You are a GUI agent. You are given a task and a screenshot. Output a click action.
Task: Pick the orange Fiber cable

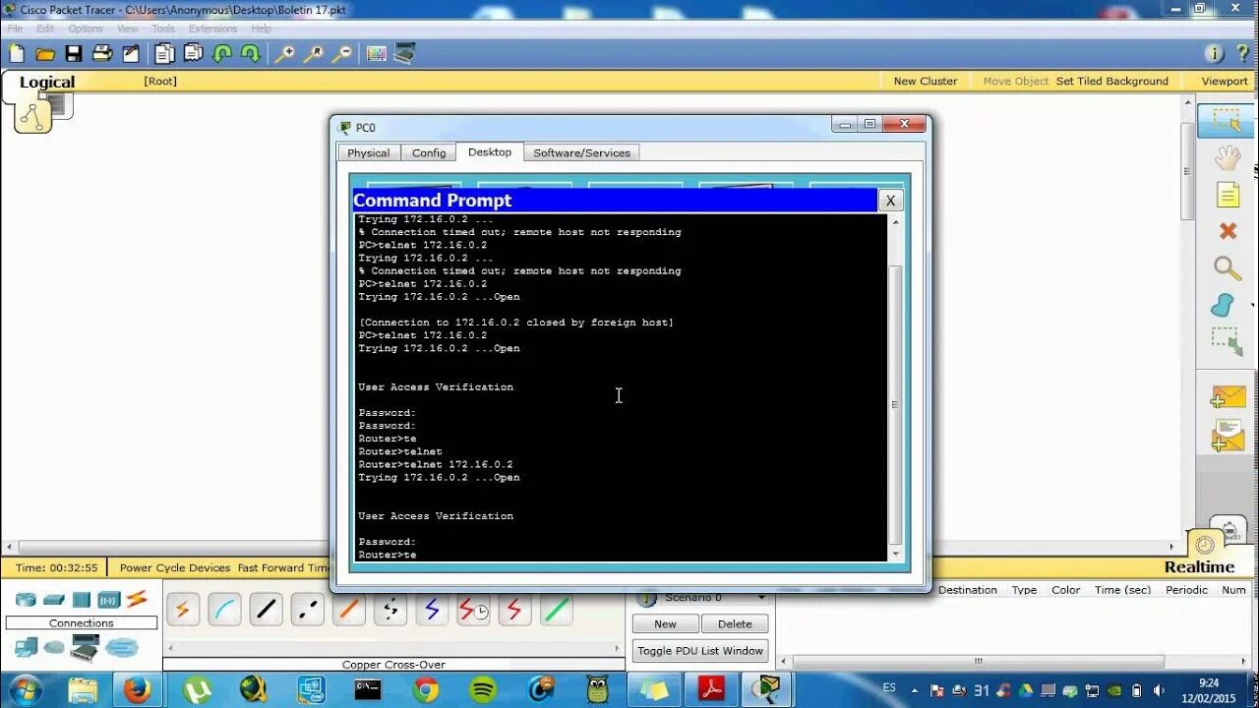coord(349,610)
